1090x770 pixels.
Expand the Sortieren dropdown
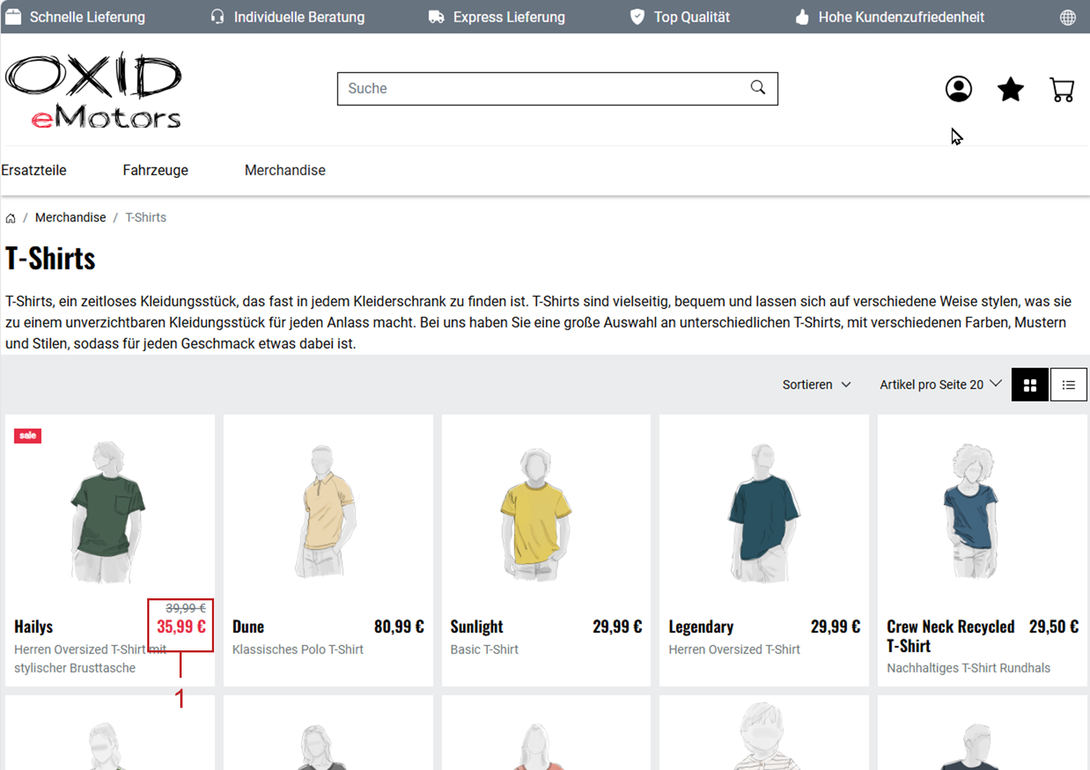point(816,385)
